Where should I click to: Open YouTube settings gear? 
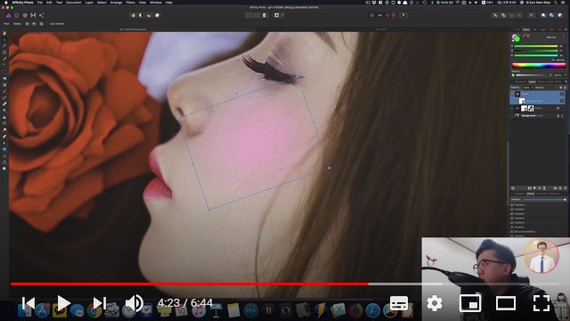(x=435, y=303)
